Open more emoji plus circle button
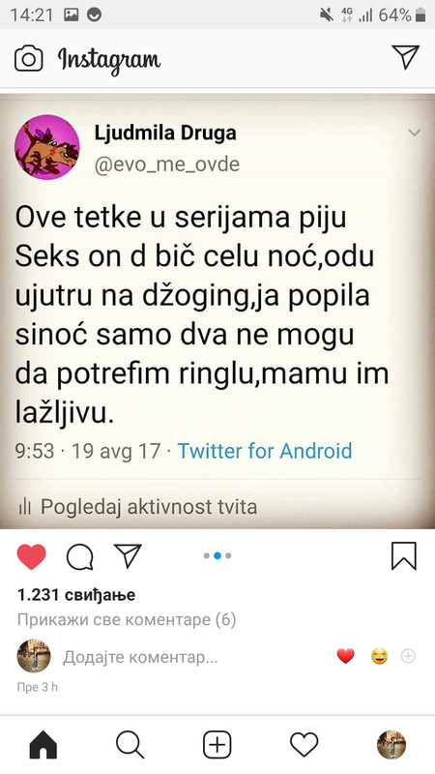The height and width of the screenshot is (774, 435). 408,656
